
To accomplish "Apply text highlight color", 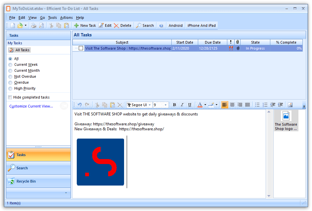I will coord(211,105).
